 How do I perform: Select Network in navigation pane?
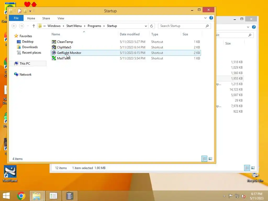click(25, 75)
